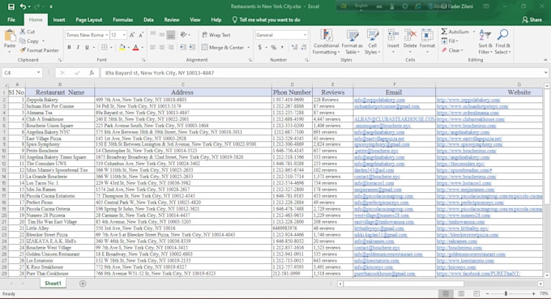Click the formula bar address text
This screenshot has width=551, height=299.
pos(159,73)
